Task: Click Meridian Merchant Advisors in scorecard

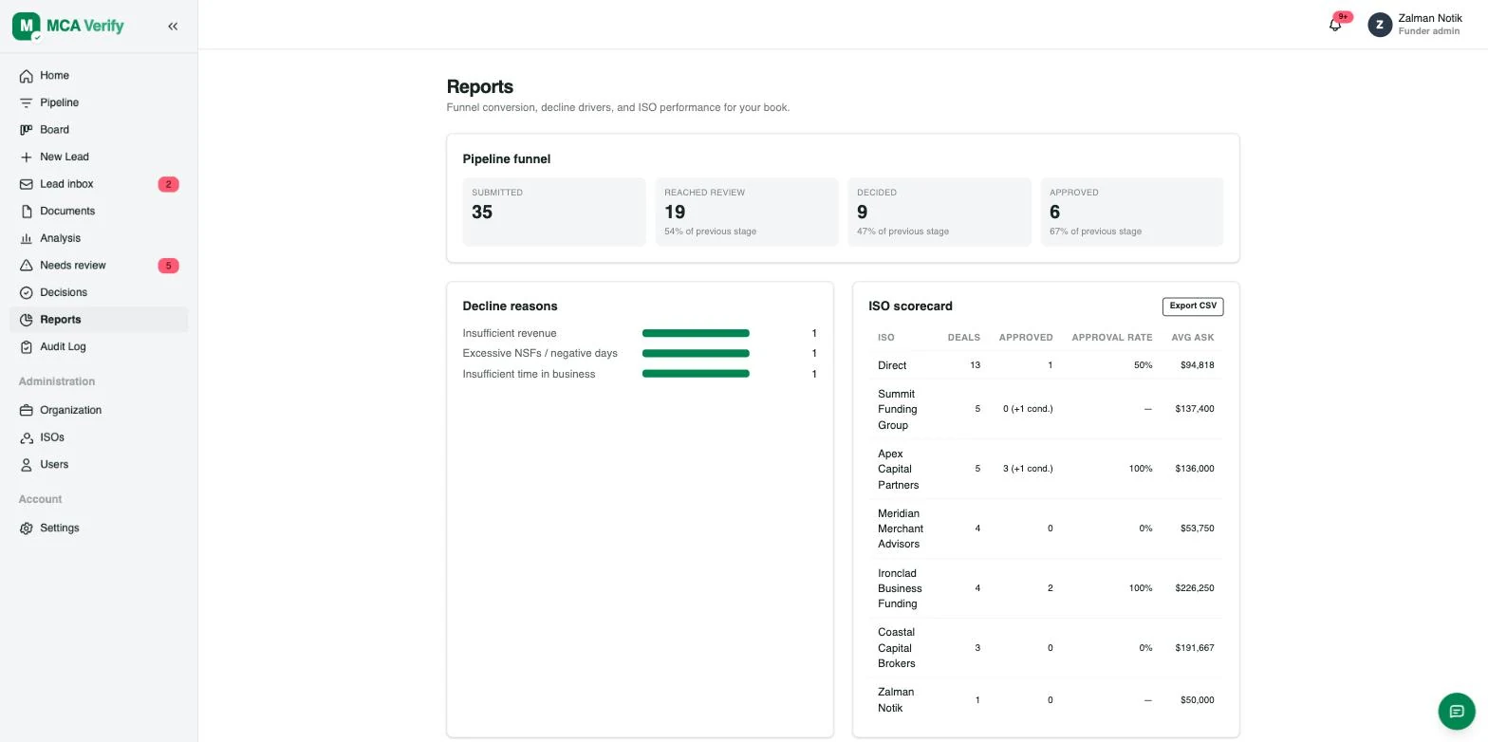Action: (901, 529)
